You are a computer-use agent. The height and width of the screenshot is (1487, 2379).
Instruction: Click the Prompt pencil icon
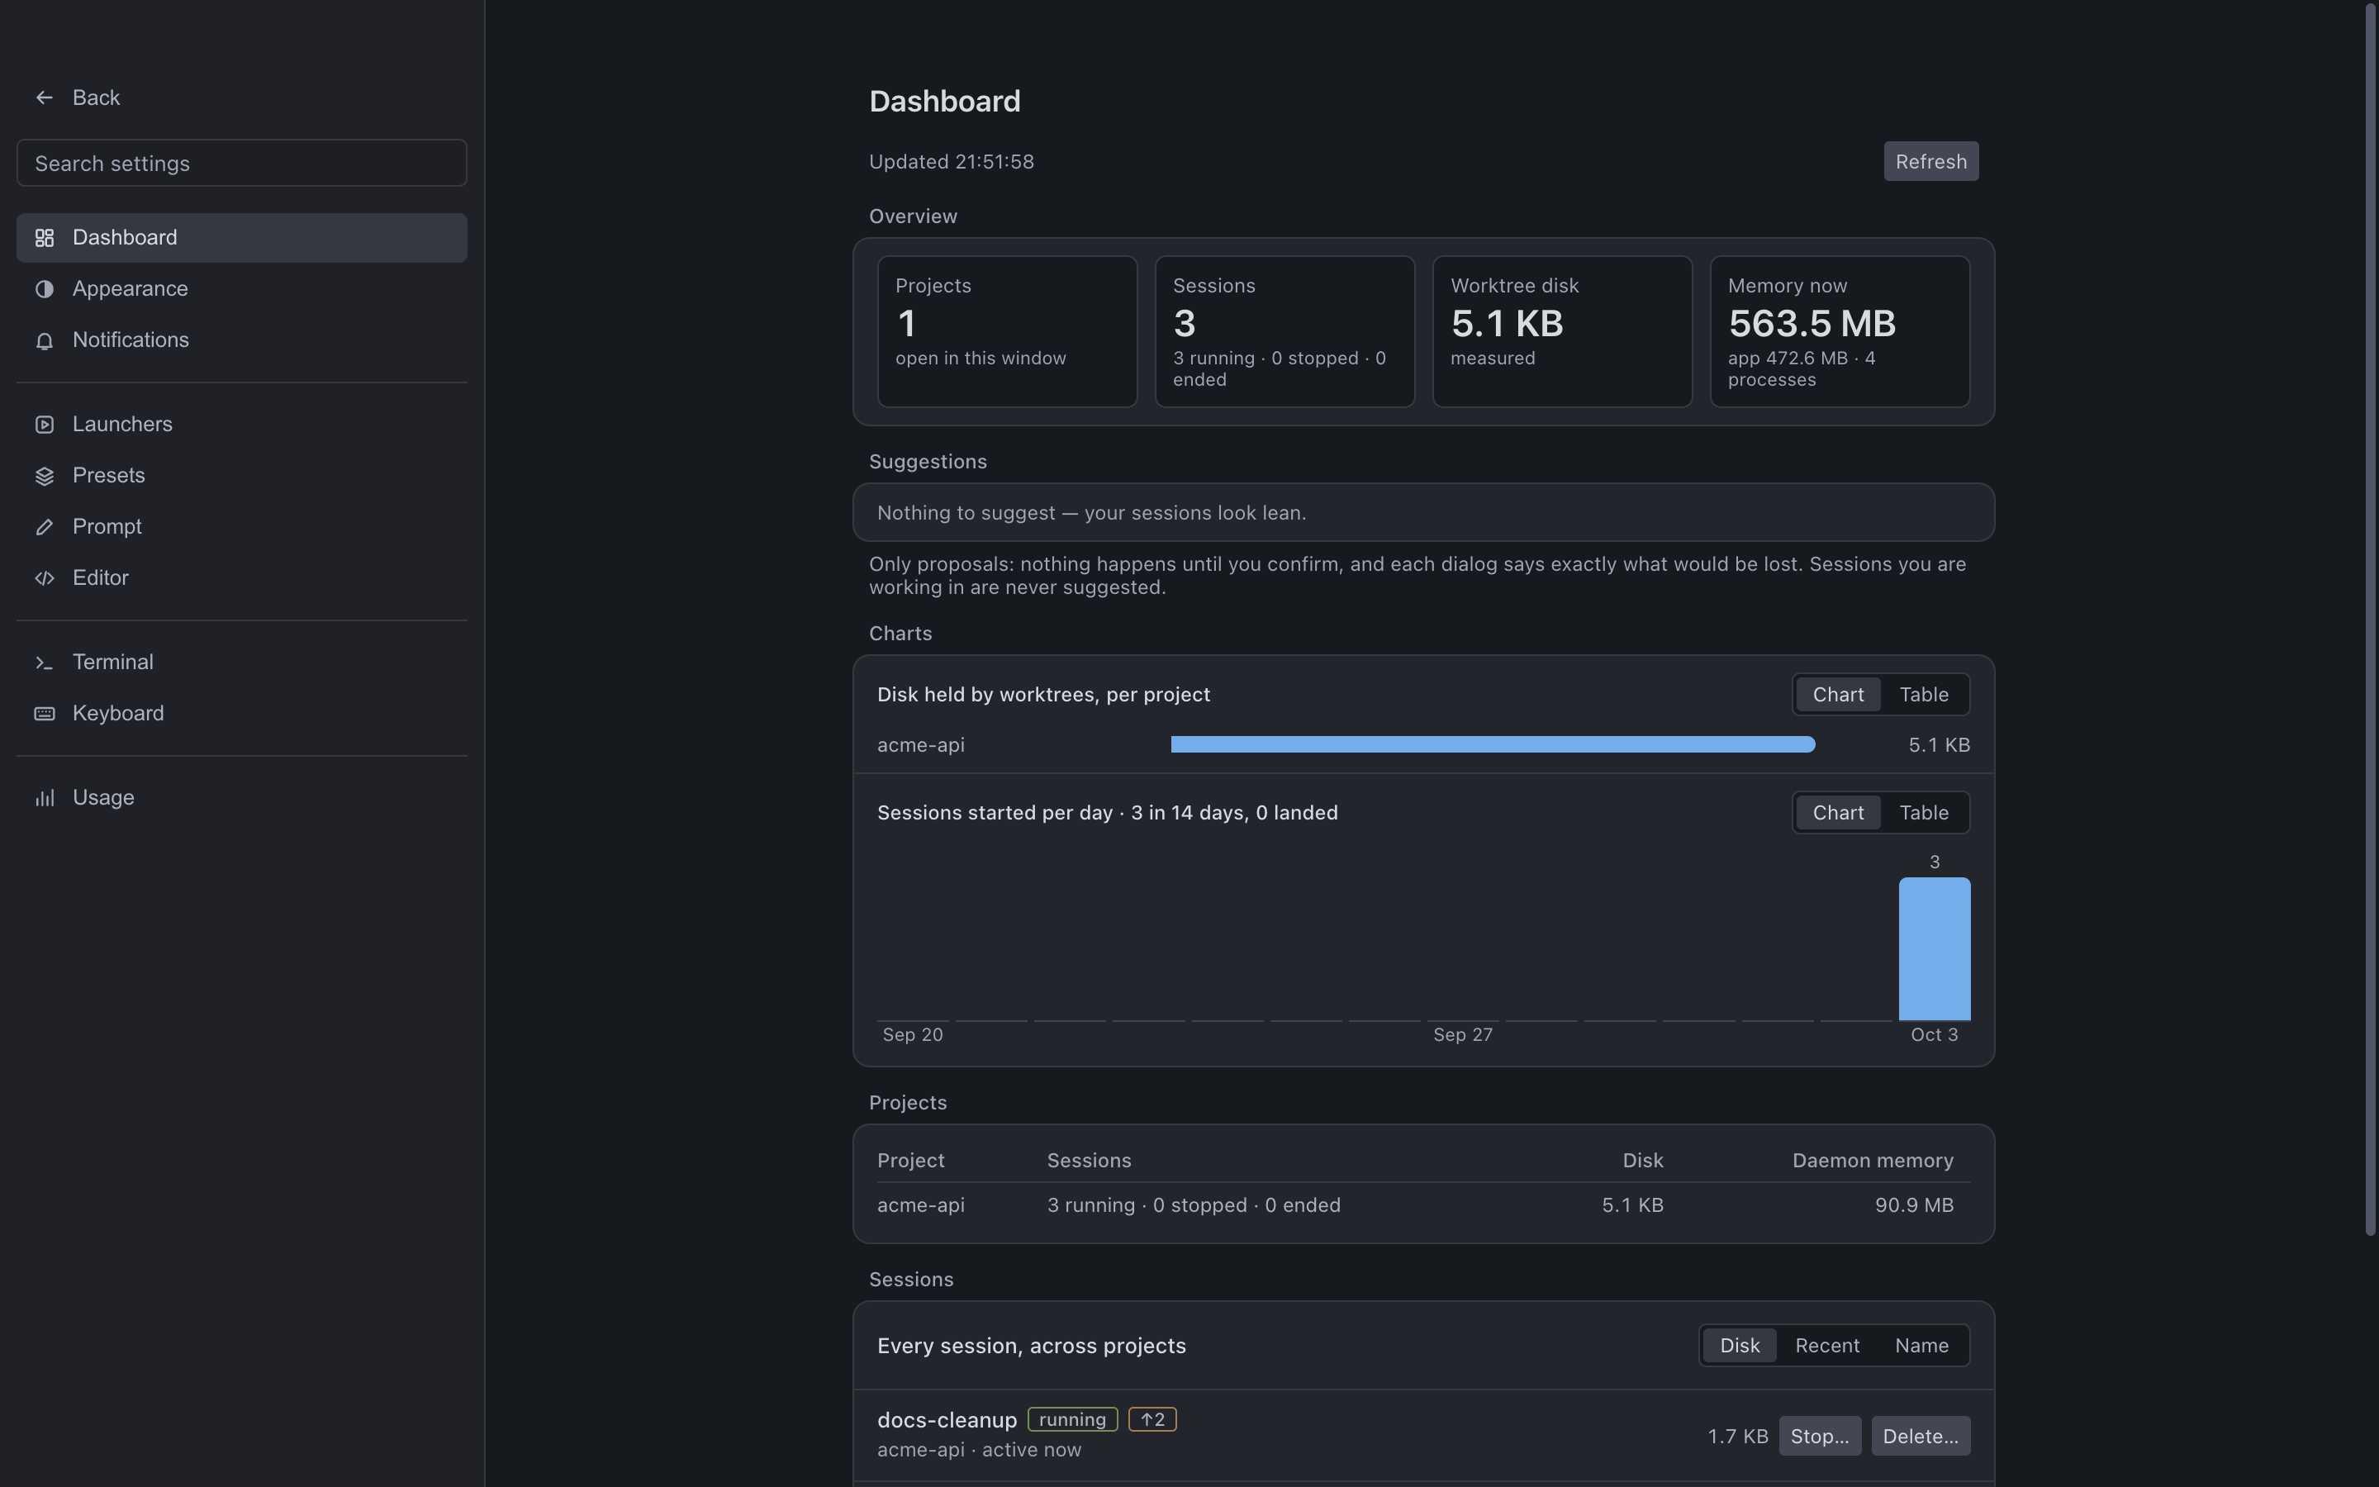(x=45, y=527)
